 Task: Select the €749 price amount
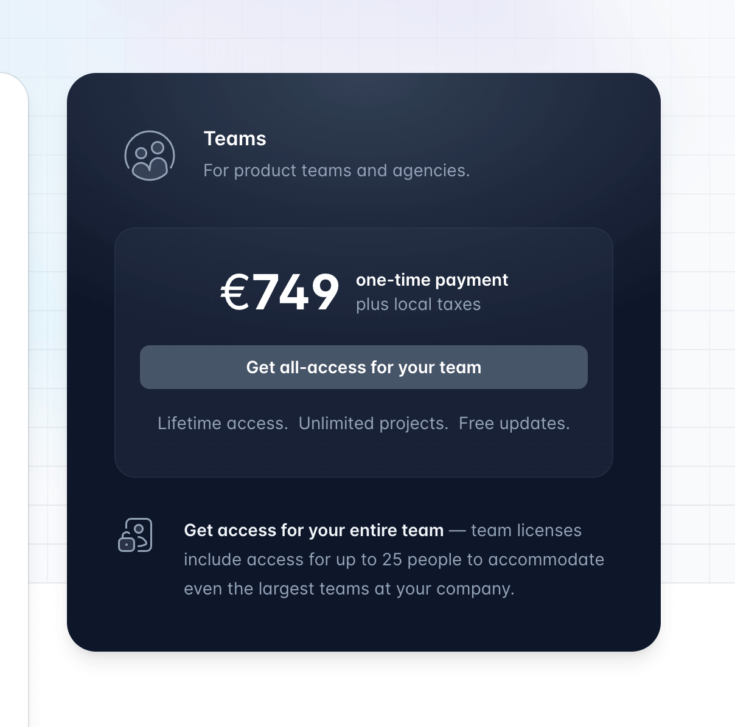click(x=280, y=292)
